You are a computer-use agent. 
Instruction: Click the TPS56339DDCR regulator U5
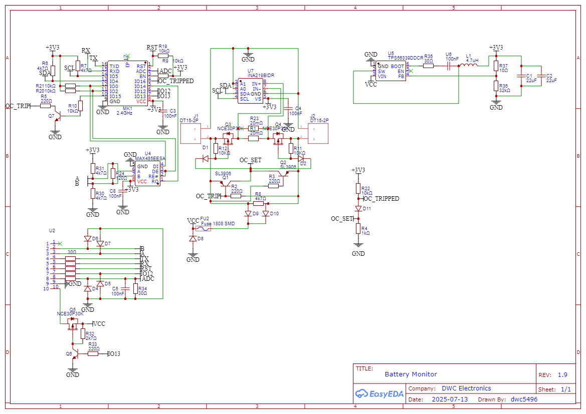(390, 71)
